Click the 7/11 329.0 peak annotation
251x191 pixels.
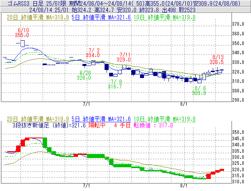pyautogui.click(x=123, y=57)
